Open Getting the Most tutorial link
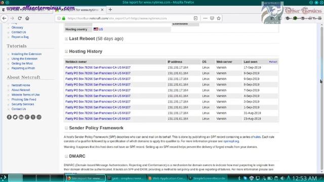Screen dimensions: 324x182 tap(22, 63)
